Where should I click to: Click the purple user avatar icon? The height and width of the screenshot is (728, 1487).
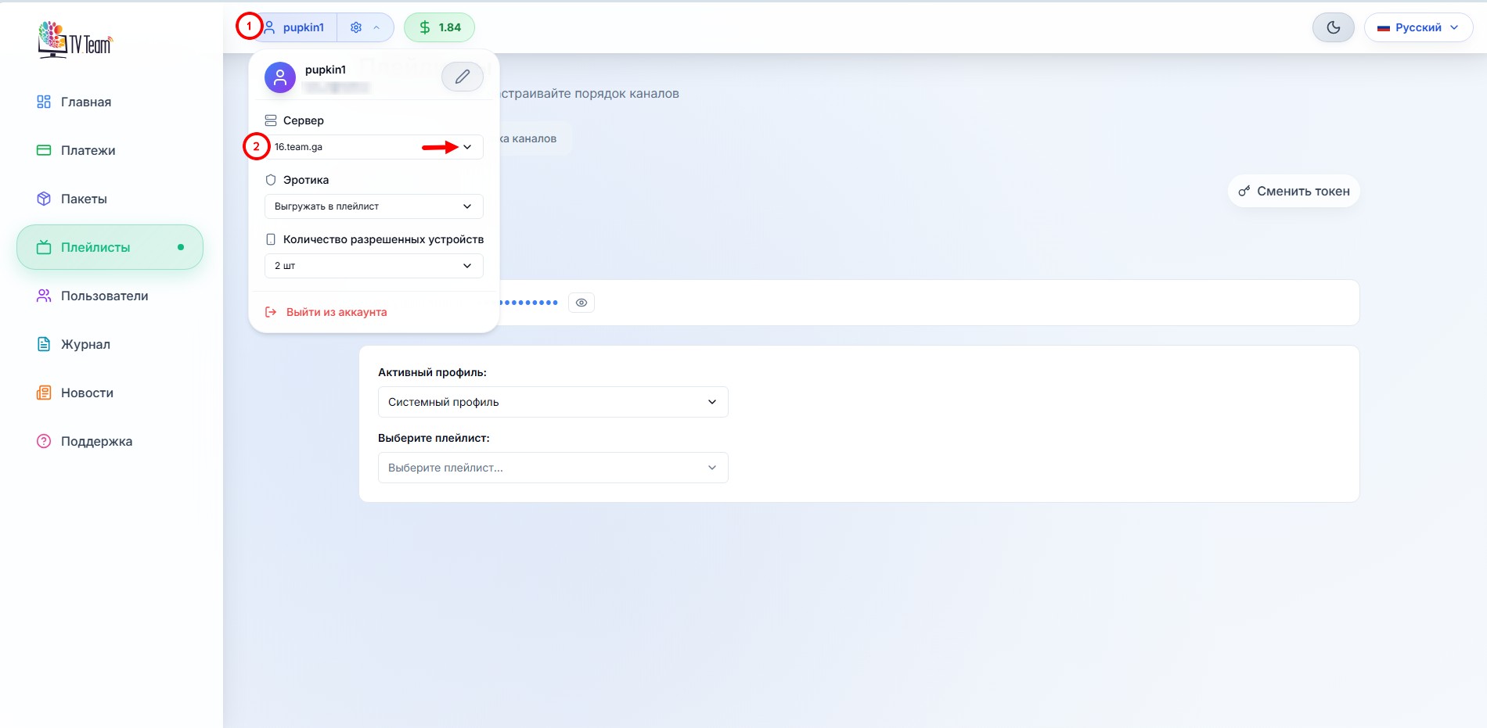[279, 77]
